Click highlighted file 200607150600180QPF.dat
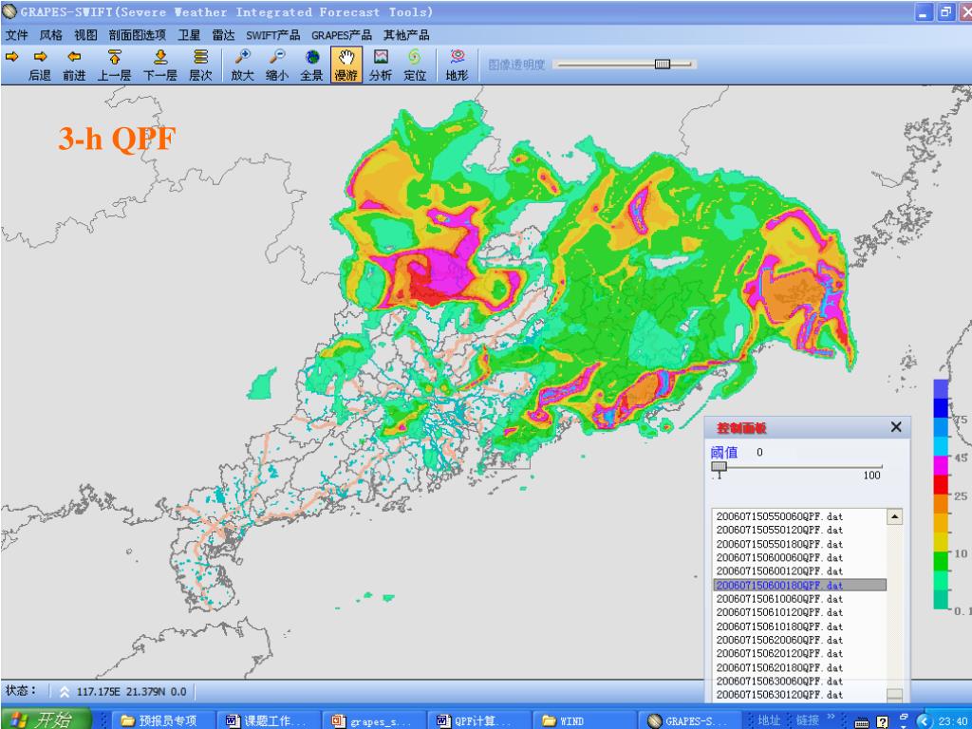This screenshot has width=972, height=729. (799, 585)
